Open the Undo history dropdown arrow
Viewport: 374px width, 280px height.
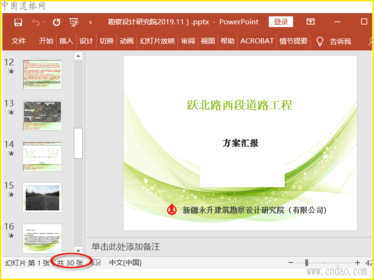tap(44, 22)
